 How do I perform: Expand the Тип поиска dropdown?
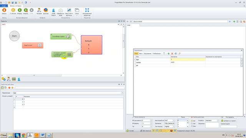(174, 126)
